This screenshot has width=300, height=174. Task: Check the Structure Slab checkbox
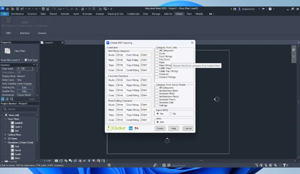click(x=157, y=102)
